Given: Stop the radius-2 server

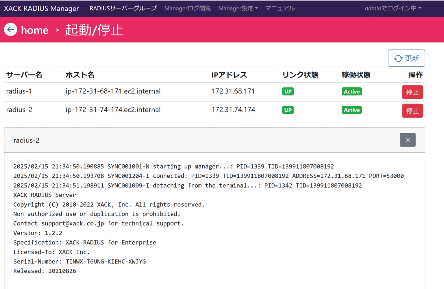Looking at the screenshot, I should [x=412, y=111].
